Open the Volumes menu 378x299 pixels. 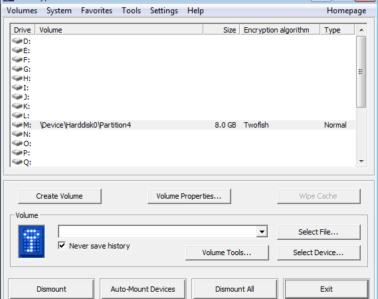click(22, 11)
